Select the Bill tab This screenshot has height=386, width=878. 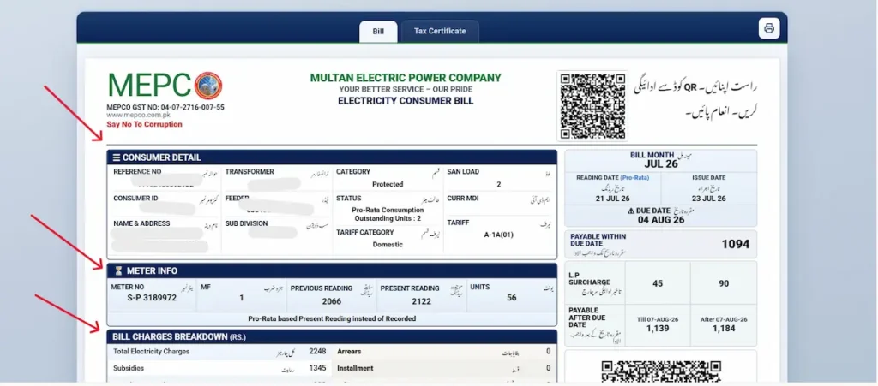(378, 32)
